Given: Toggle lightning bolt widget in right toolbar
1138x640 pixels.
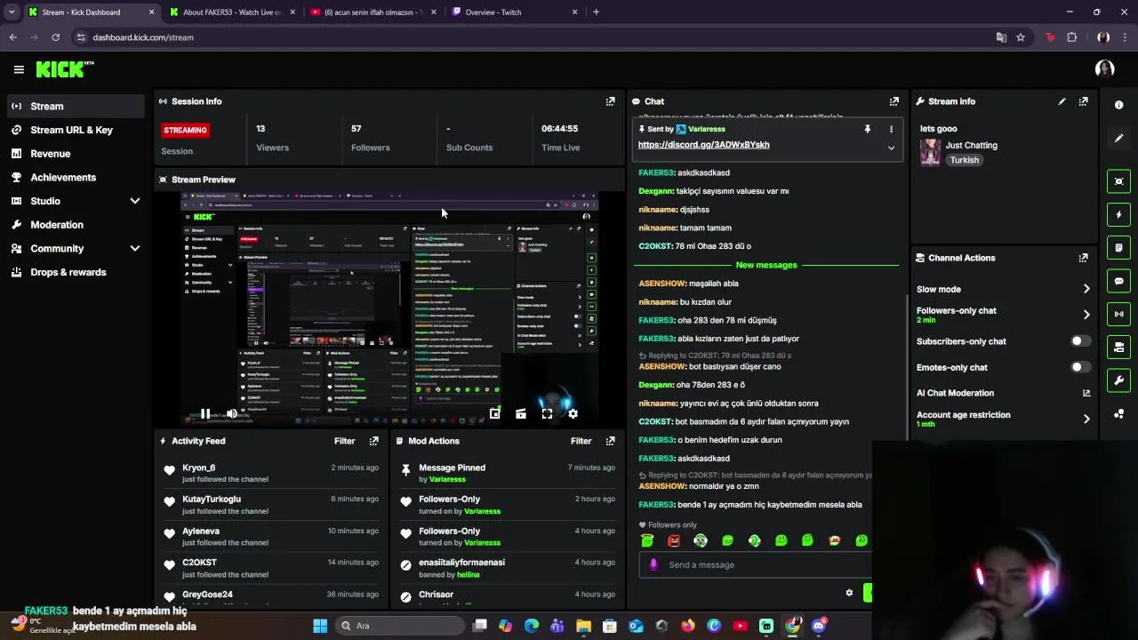Looking at the screenshot, I should (1118, 214).
